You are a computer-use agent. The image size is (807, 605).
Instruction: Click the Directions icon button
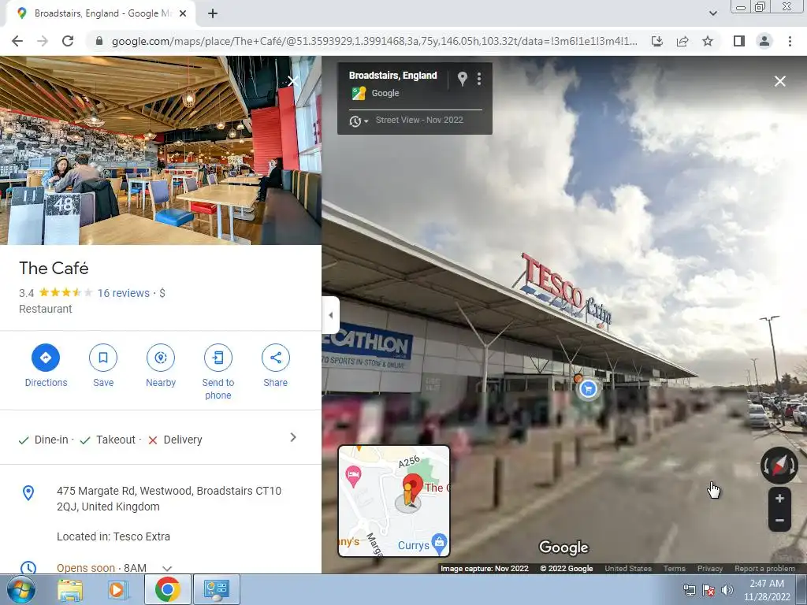(x=46, y=358)
